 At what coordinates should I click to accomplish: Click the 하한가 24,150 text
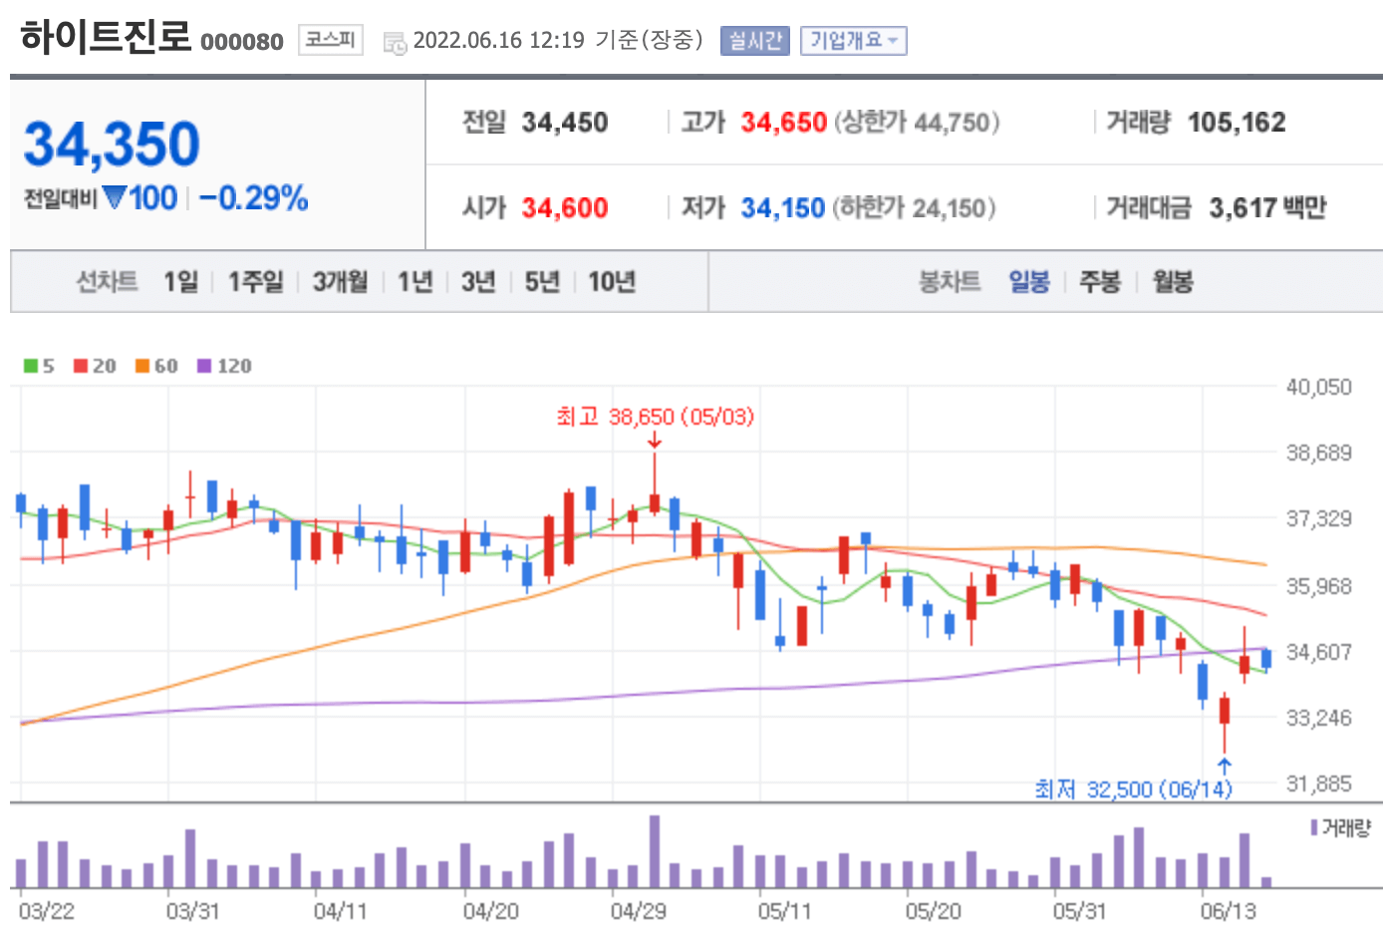point(914,208)
